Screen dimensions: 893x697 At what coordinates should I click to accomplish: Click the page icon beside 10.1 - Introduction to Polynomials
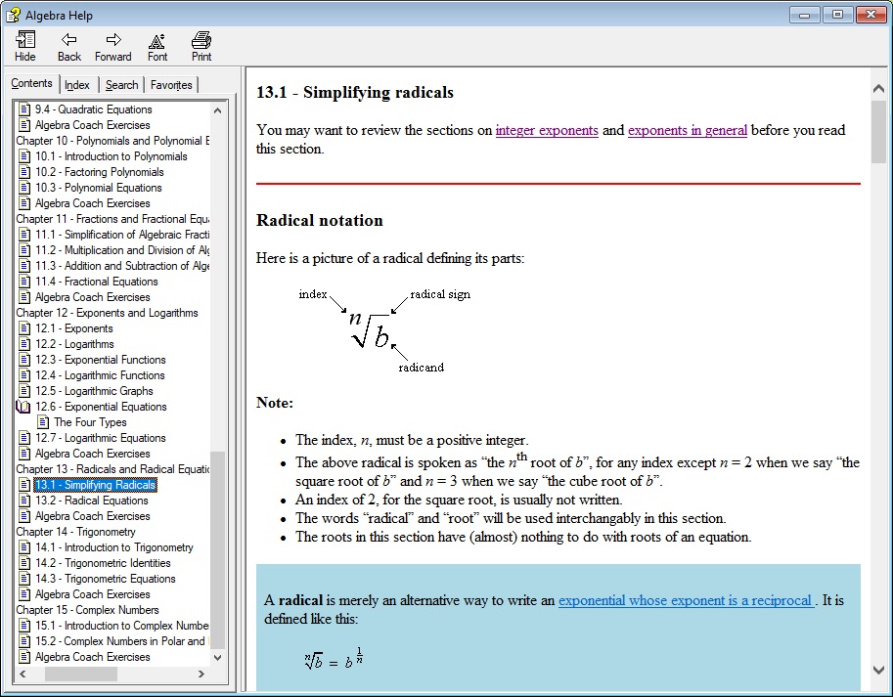pyautogui.click(x=24, y=155)
